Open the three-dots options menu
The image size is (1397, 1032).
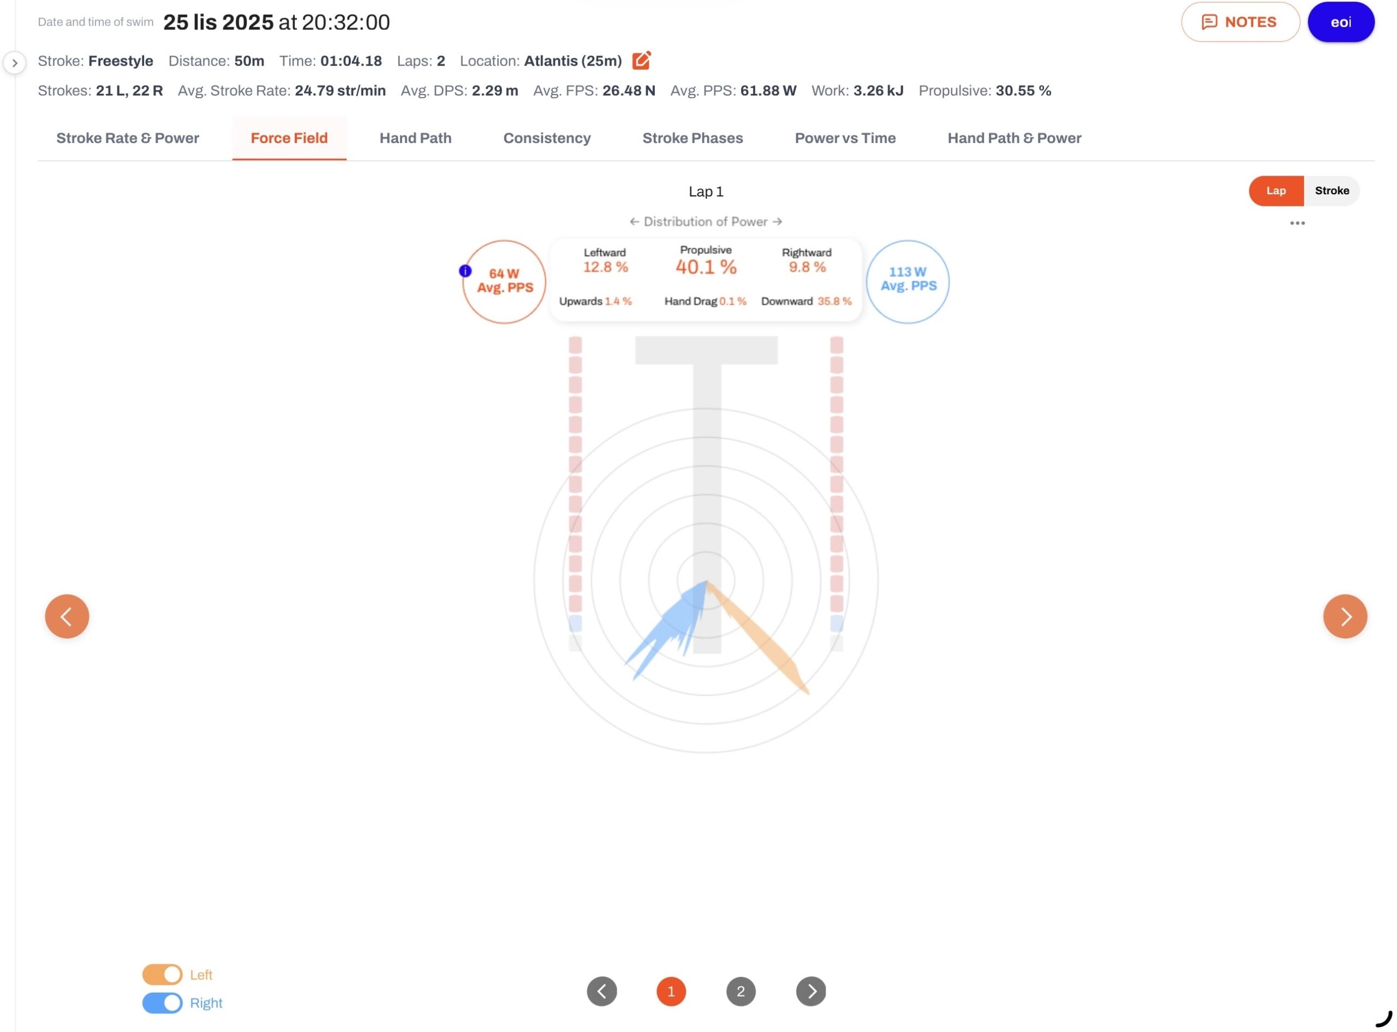1297,223
